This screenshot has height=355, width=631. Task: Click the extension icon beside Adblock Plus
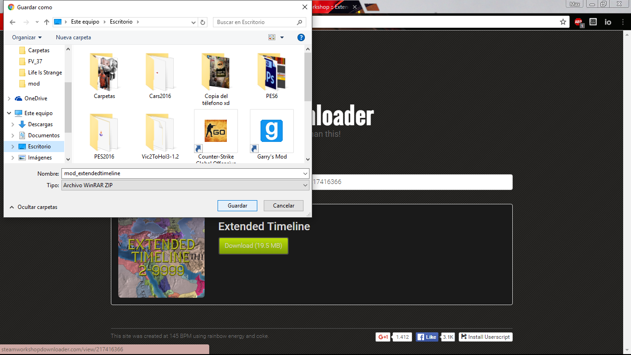(593, 22)
